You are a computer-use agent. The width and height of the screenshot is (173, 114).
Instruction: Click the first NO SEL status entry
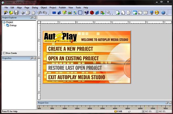(x=147, y=111)
